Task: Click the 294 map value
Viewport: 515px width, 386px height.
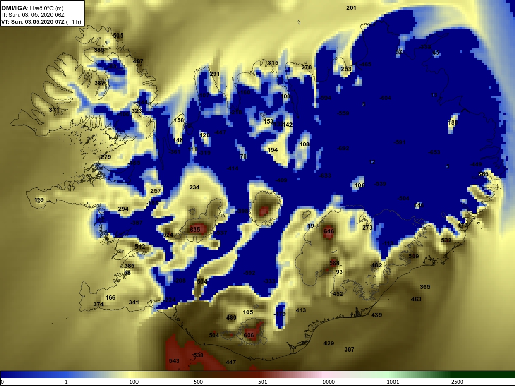Action: [x=123, y=209]
